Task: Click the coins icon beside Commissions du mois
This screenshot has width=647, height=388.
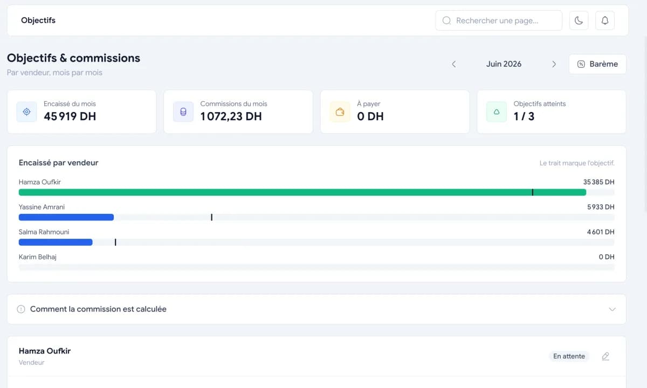Action: (183, 112)
